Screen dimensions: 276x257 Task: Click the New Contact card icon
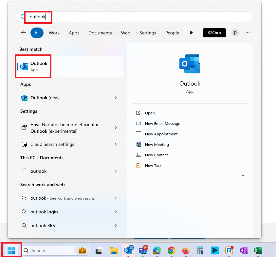coord(138,155)
